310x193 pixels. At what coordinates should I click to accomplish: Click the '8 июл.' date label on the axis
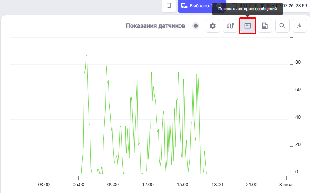[x=287, y=185]
